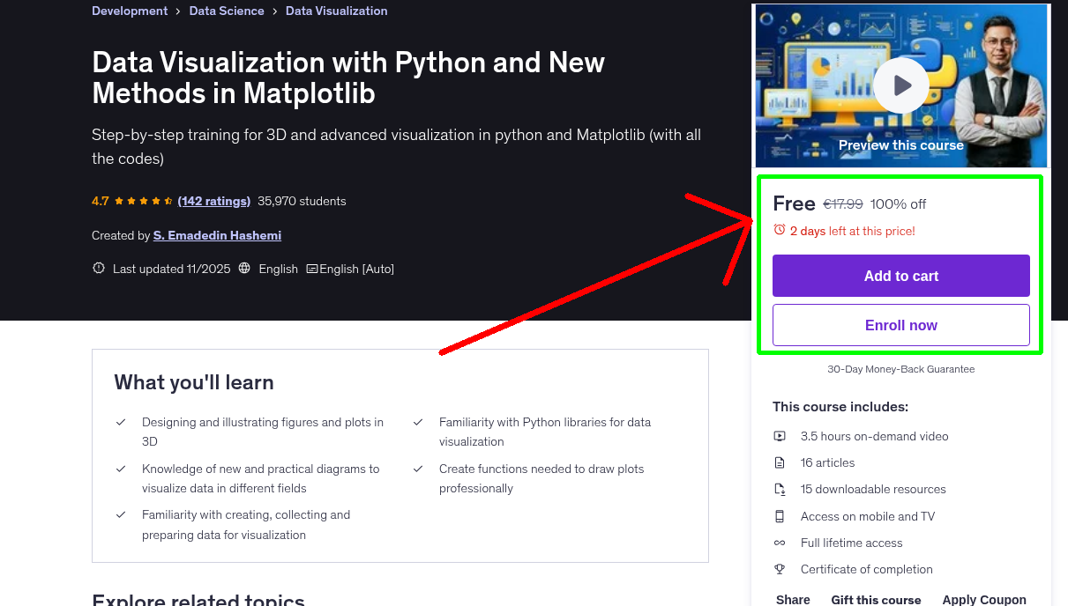Open the 142 ratings link
The image size is (1068, 606).
(x=213, y=201)
